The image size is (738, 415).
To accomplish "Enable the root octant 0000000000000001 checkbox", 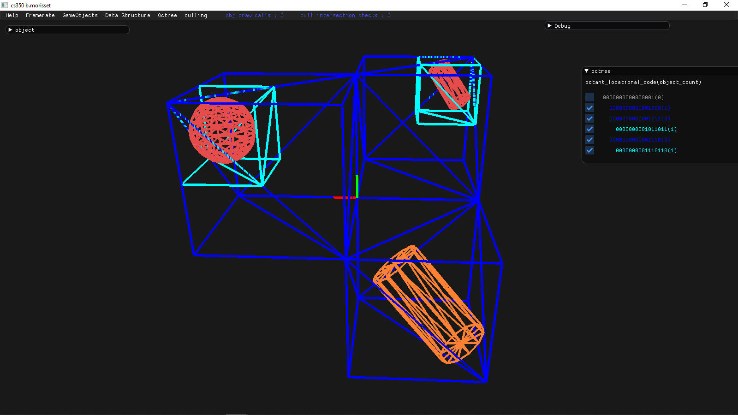I will (x=589, y=97).
